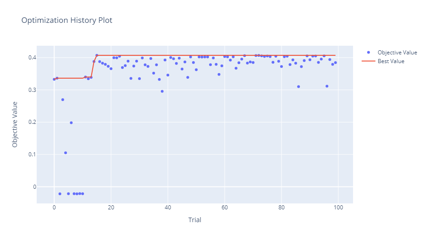Viewport: 425px width, 240px height.
Task: Click the 80 x-axis tick label
Action: coord(281,208)
